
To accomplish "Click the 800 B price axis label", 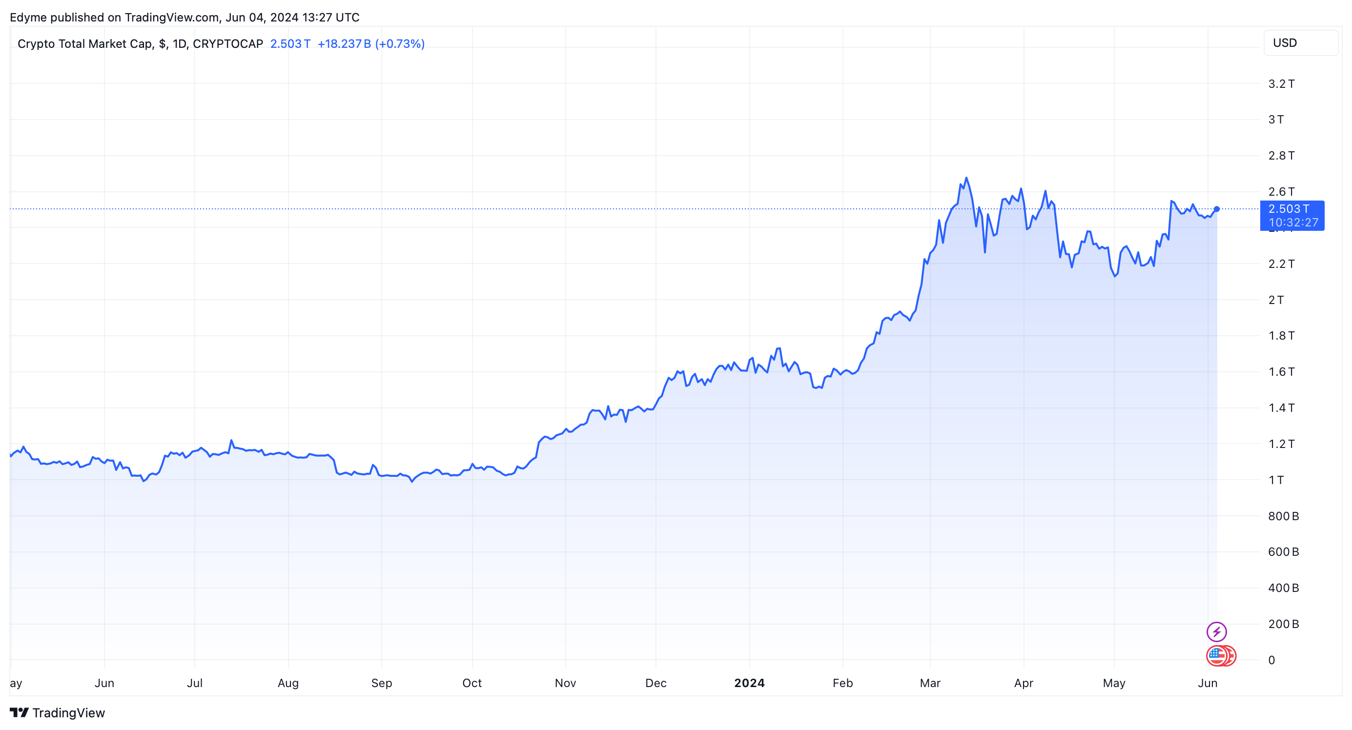I will point(1283,516).
